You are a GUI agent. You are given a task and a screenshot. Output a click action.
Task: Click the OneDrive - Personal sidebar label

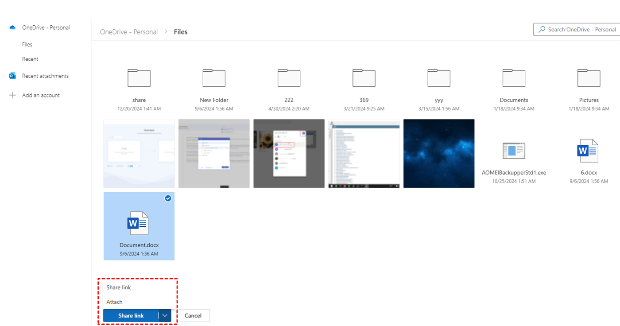[46, 27]
